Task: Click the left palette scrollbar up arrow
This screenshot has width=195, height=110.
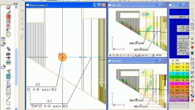Action: [16, 7]
